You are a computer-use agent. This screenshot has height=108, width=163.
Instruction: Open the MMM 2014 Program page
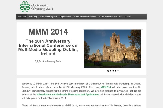pyautogui.click(x=48, y=17)
